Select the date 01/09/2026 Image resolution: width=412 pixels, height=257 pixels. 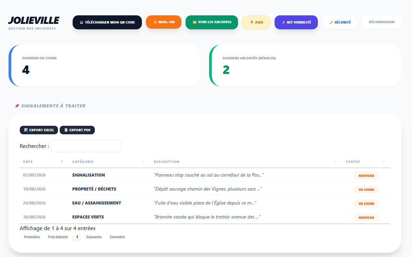pos(34,175)
